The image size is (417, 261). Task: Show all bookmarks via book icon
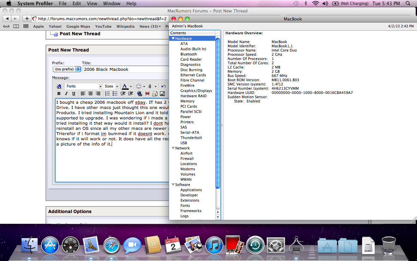pyautogui.click(x=16, y=26)
